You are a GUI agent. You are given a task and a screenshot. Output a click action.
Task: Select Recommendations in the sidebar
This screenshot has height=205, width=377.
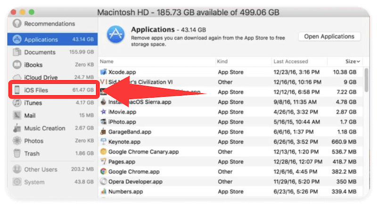click(49, 24)
